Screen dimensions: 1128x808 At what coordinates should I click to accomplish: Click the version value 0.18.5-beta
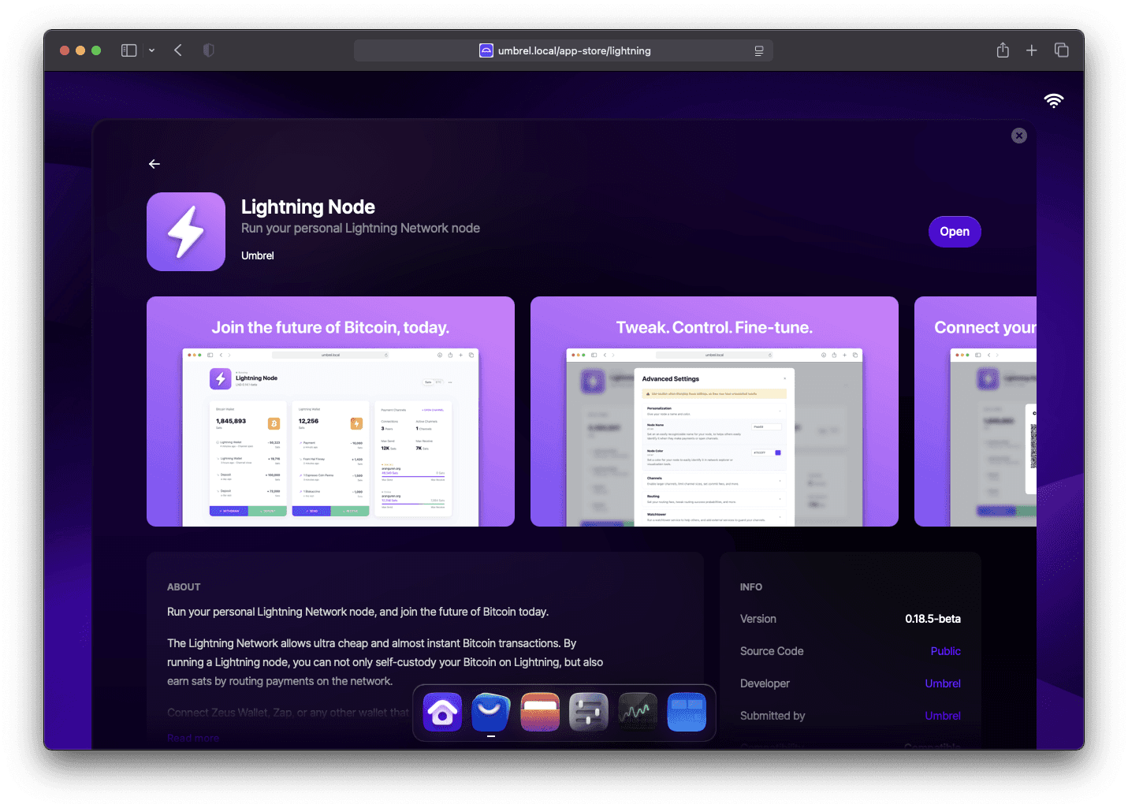click(933, 619)
